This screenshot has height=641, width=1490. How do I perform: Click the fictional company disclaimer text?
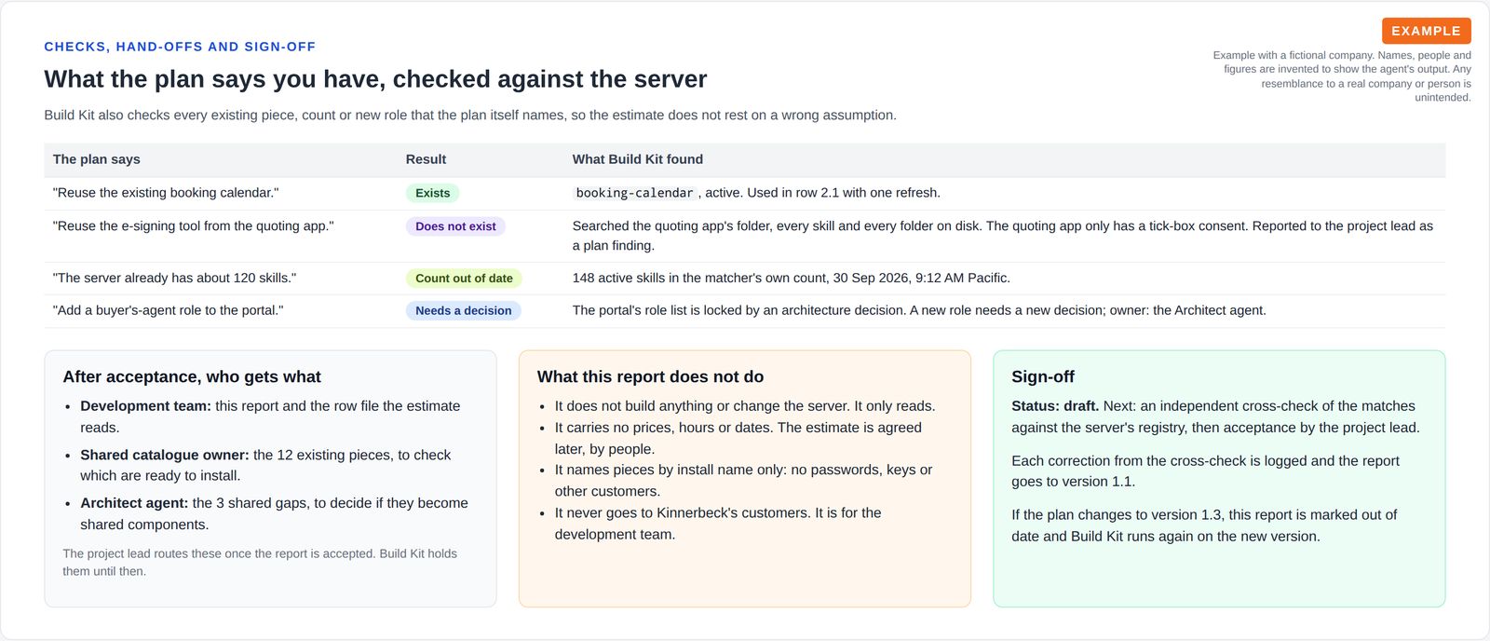(1342, 76)
